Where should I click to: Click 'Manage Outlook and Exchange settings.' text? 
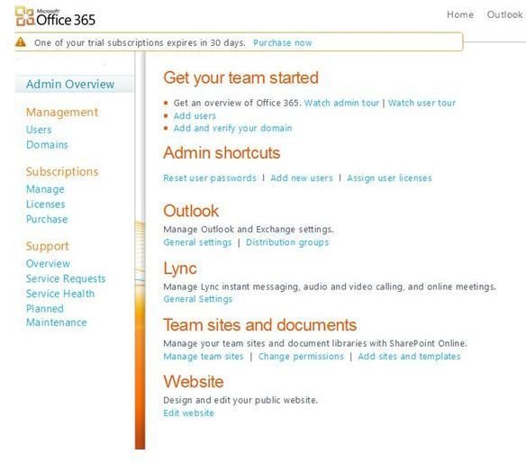point(249,230)
